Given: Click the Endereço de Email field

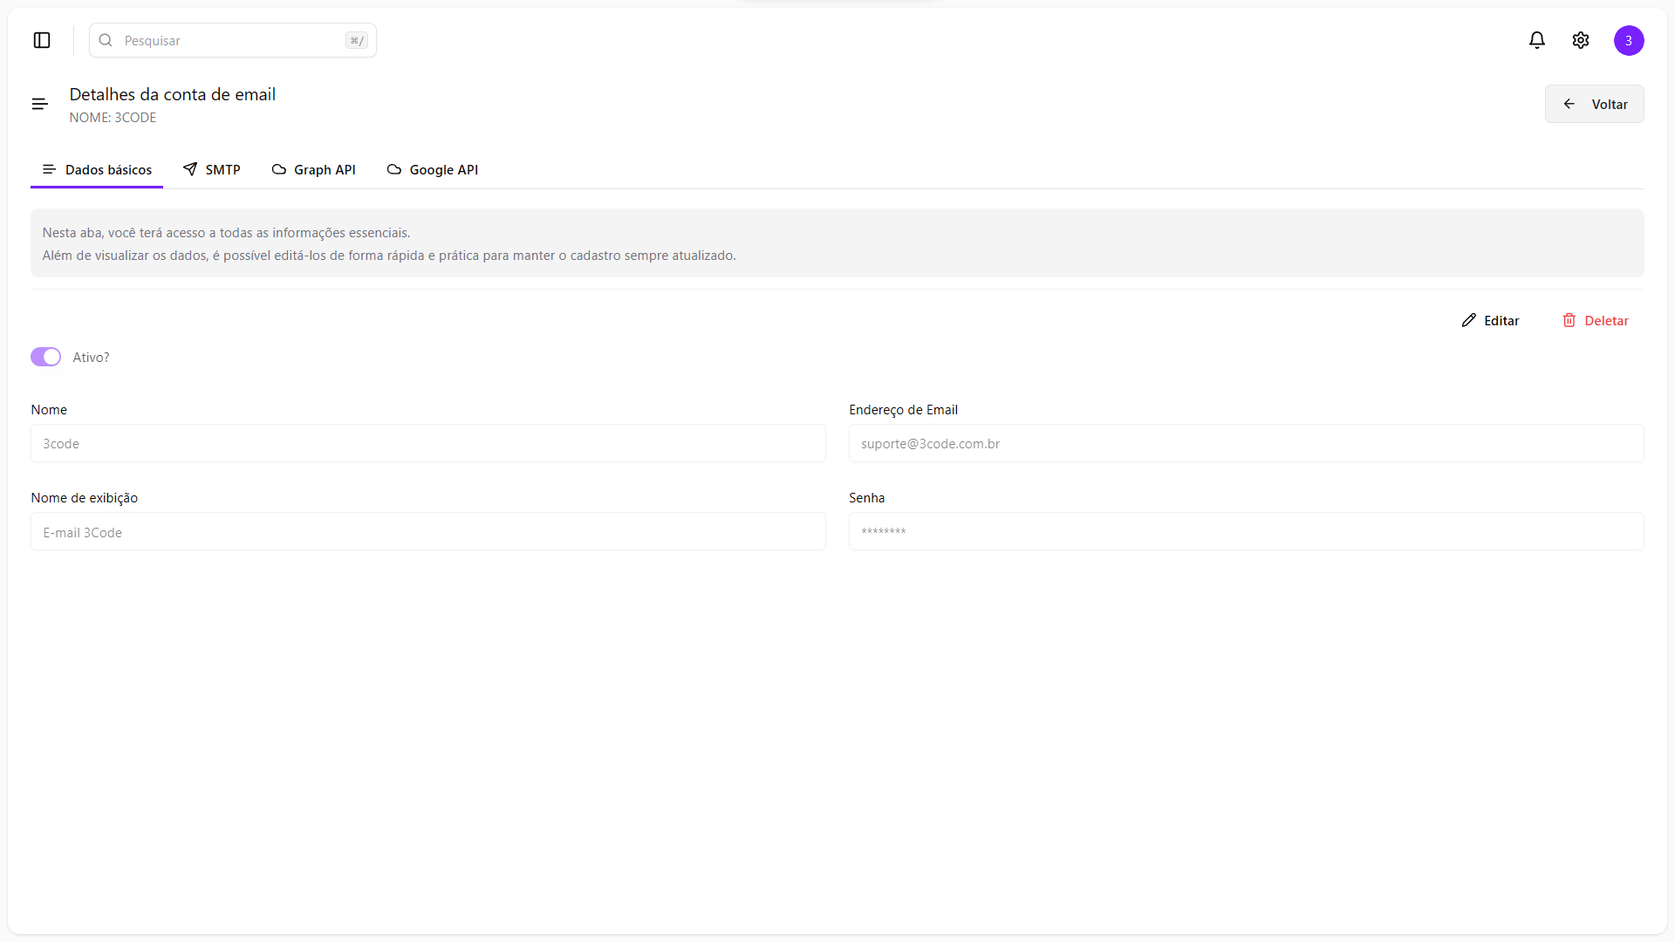Looking at the screenshot, I should 1246,443.
